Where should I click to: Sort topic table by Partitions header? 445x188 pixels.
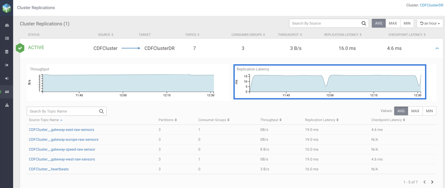(x=168, y=120)
